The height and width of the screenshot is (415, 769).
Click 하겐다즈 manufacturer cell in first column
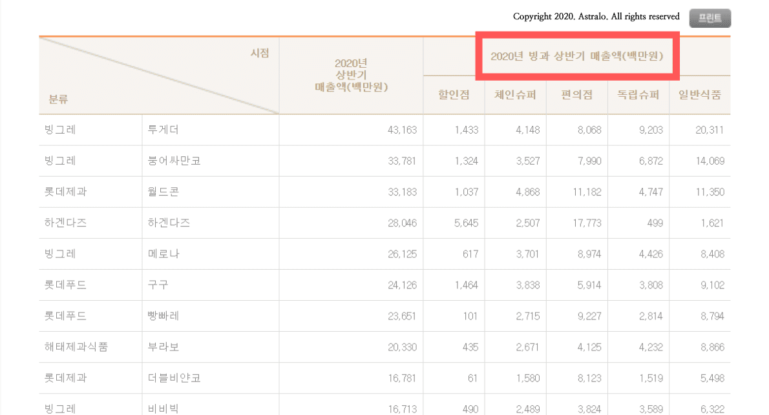(x=65, y=223)
